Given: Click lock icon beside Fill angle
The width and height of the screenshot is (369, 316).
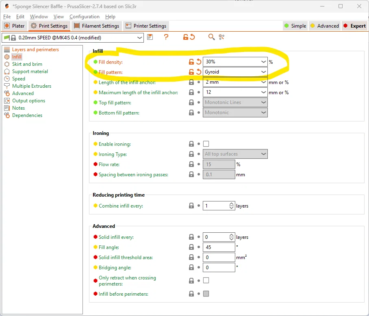Looking at the screenshot, I should click(191, 247).
